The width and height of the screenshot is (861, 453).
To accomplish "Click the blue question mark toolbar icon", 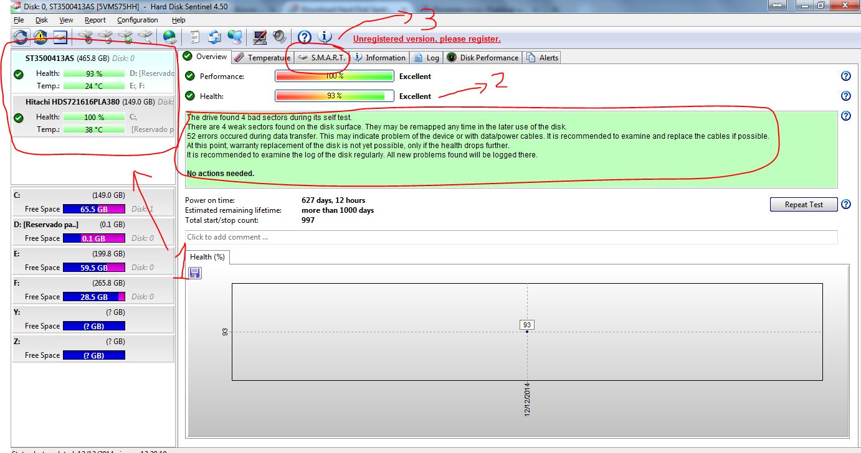I will pos(304,37).
